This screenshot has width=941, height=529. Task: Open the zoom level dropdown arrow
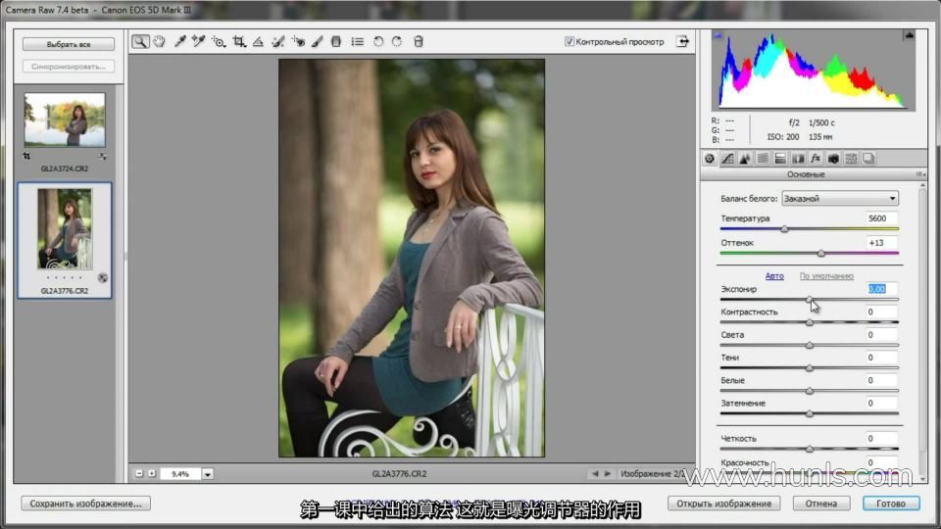208,474
